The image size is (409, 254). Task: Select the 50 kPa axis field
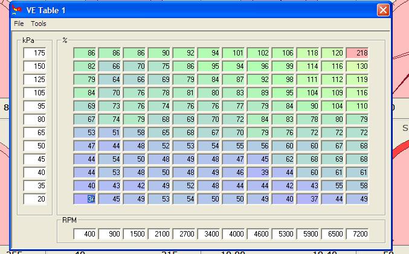35,146
